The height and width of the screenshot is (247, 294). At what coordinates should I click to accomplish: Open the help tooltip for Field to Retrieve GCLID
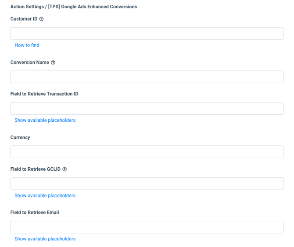click(x=65, y=169)
